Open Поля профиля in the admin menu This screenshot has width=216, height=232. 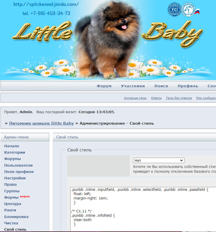tap(19, 172)
